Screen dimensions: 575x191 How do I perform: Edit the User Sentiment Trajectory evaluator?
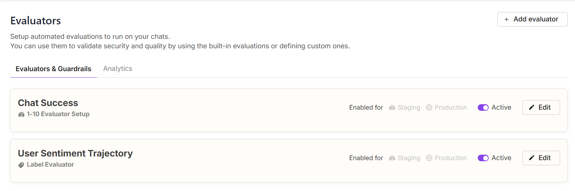point(541,158)
